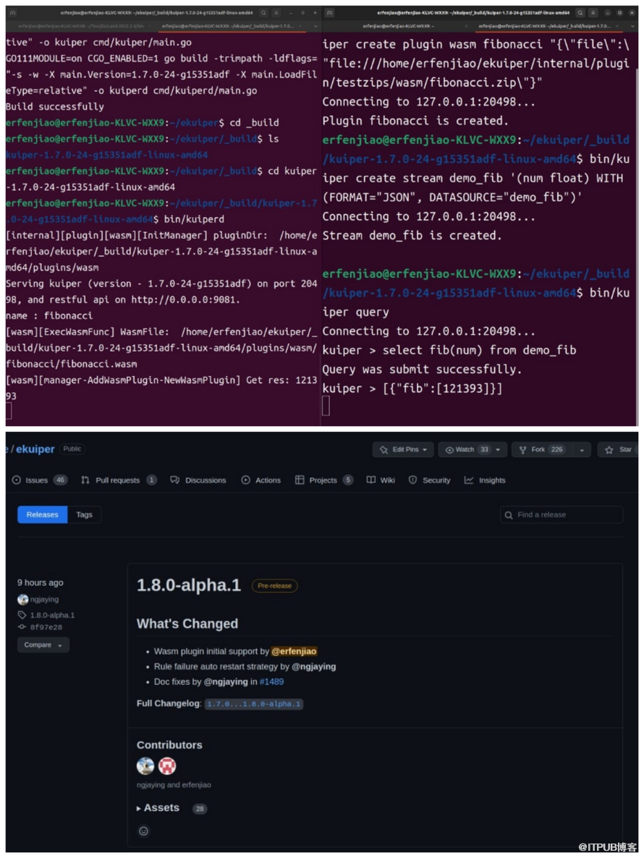Click the ngjaying contributor avatar

pos(145,765)
